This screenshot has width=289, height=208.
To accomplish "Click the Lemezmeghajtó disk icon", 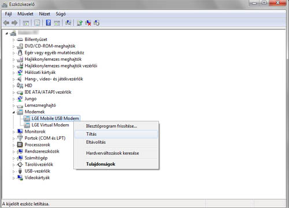I will [20, 106].
